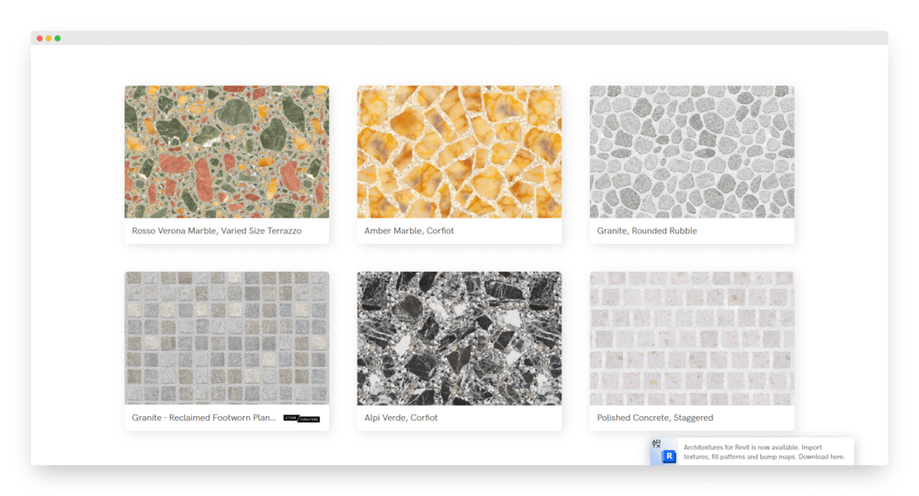
Task: Click the translate icon above the Revit logo
Action: coord(656,444)
